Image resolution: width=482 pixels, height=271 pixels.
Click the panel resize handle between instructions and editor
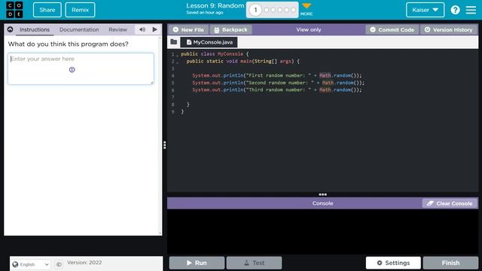pyautogui.click(x=165, y=145)
